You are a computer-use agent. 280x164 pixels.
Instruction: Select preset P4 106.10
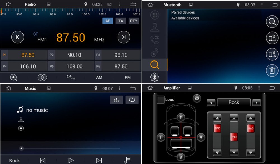click(24, 67)
